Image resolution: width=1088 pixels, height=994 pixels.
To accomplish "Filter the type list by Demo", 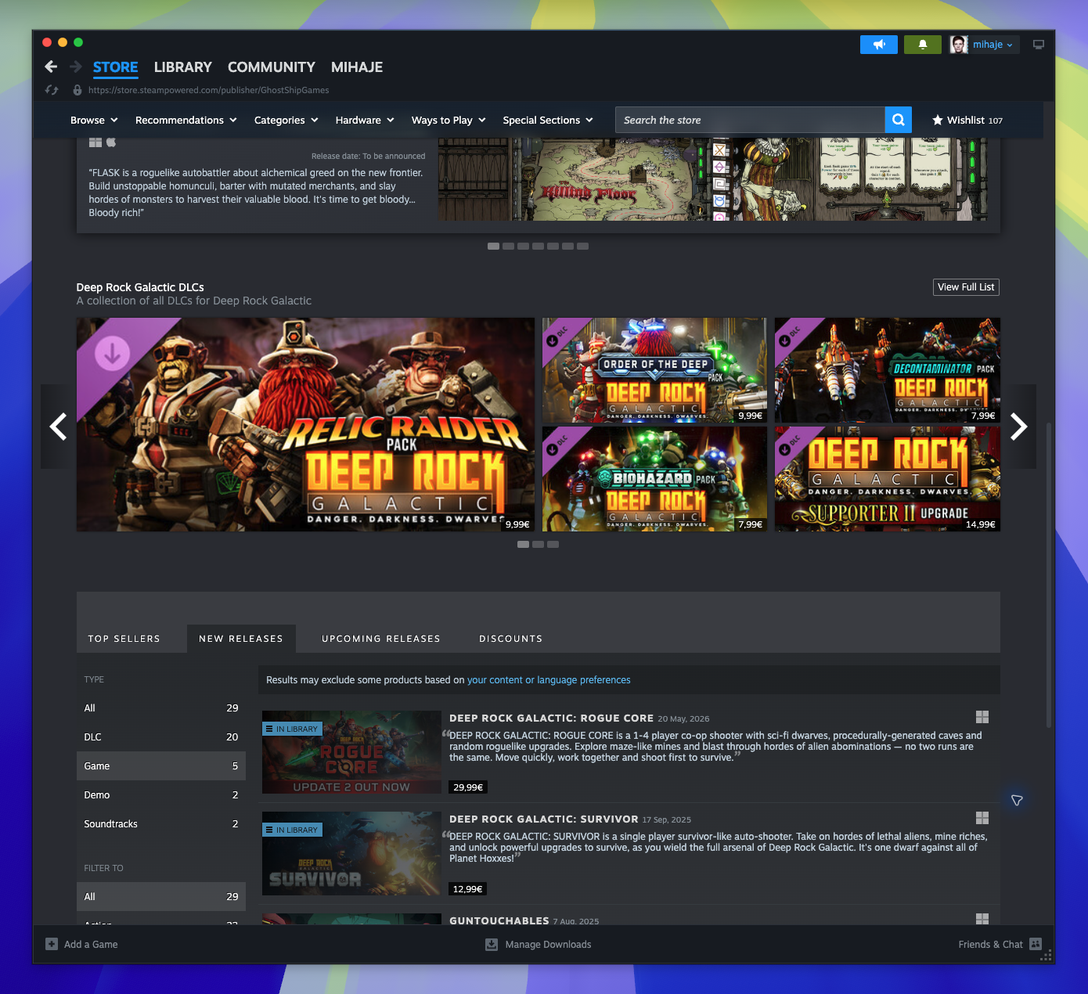I will 161,795.
